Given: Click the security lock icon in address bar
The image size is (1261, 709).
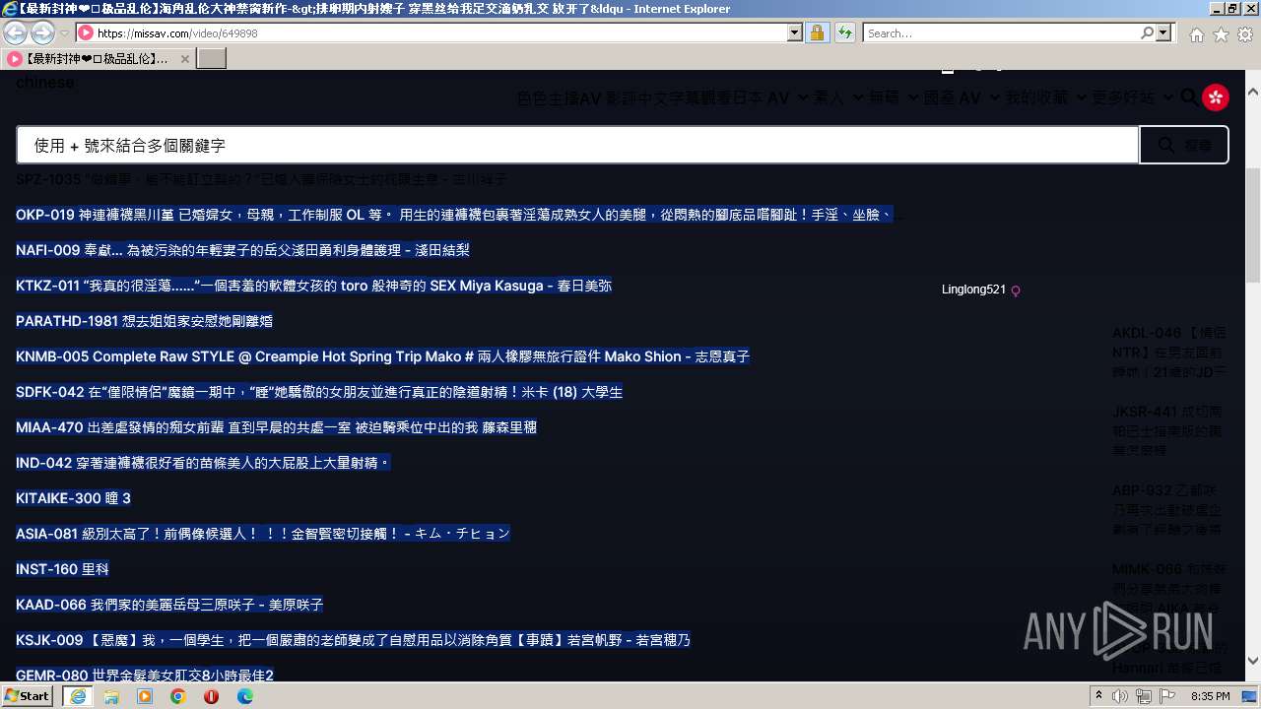Looking at the screenshot, I should [x=817, y=33].
